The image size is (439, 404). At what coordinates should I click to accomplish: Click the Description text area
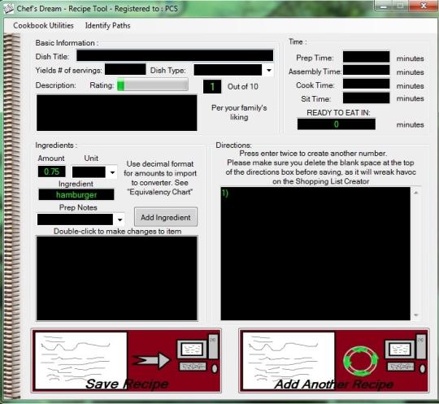pyautogui.click(x=117, y=113)
